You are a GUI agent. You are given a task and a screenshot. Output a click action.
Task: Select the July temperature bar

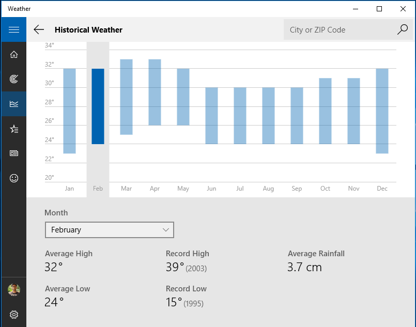coord(240,116)
